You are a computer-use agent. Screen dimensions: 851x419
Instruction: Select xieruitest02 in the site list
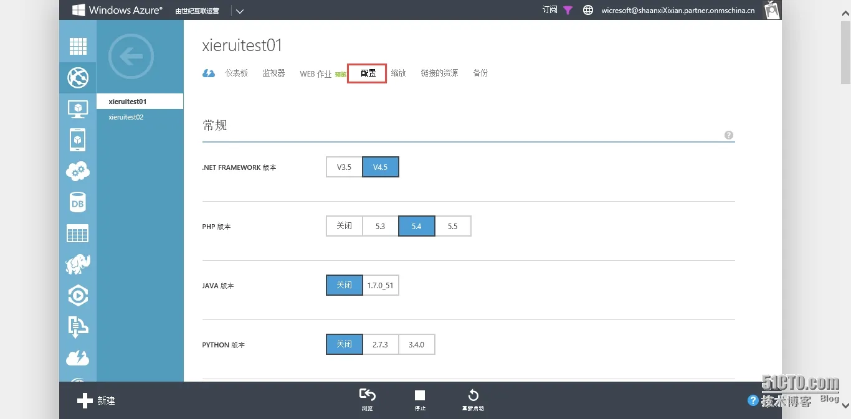140,117
